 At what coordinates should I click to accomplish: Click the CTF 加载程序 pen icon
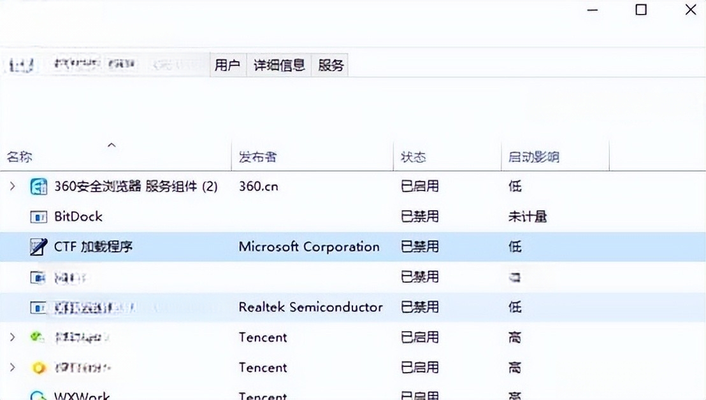click(38, 246)
